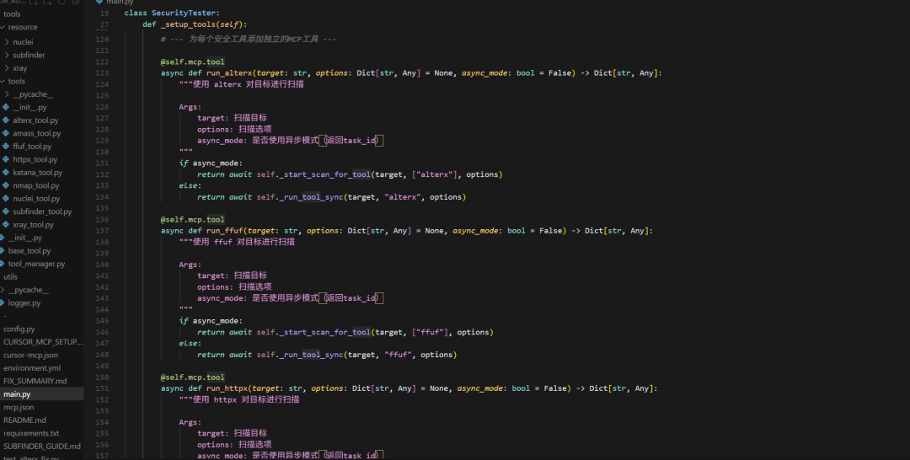Click the Python icon beside amass_tool.py

(5, 133)
